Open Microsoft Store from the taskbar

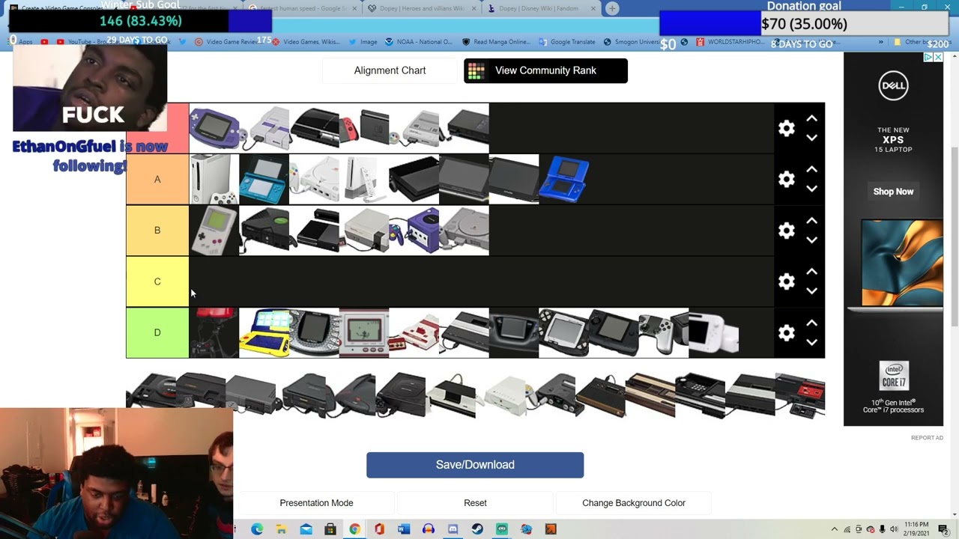click(330, 529)
